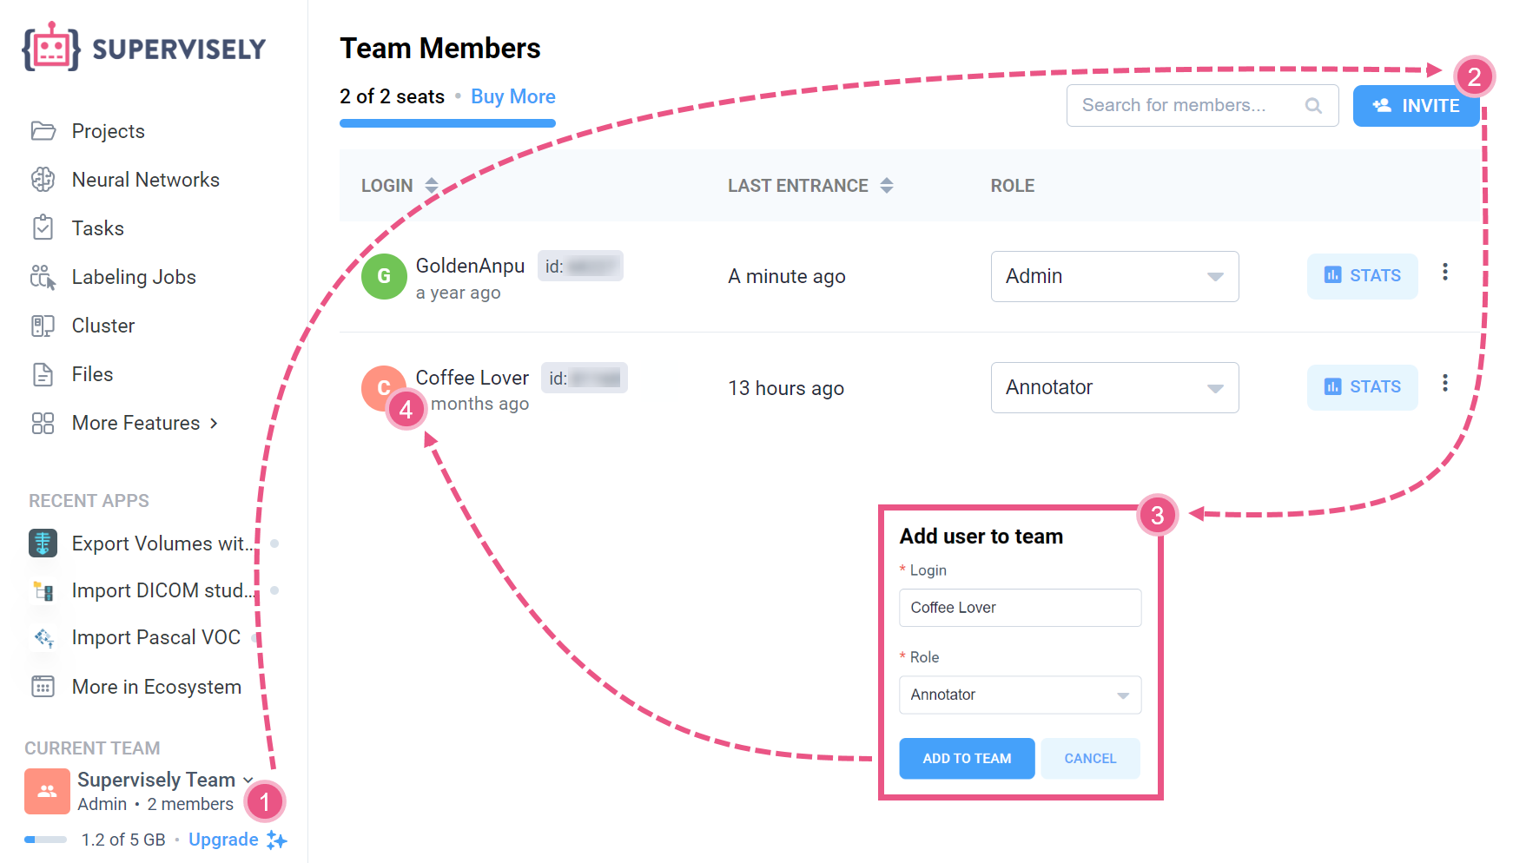
Task: Sort members by Login column
Action: (431, 186)
